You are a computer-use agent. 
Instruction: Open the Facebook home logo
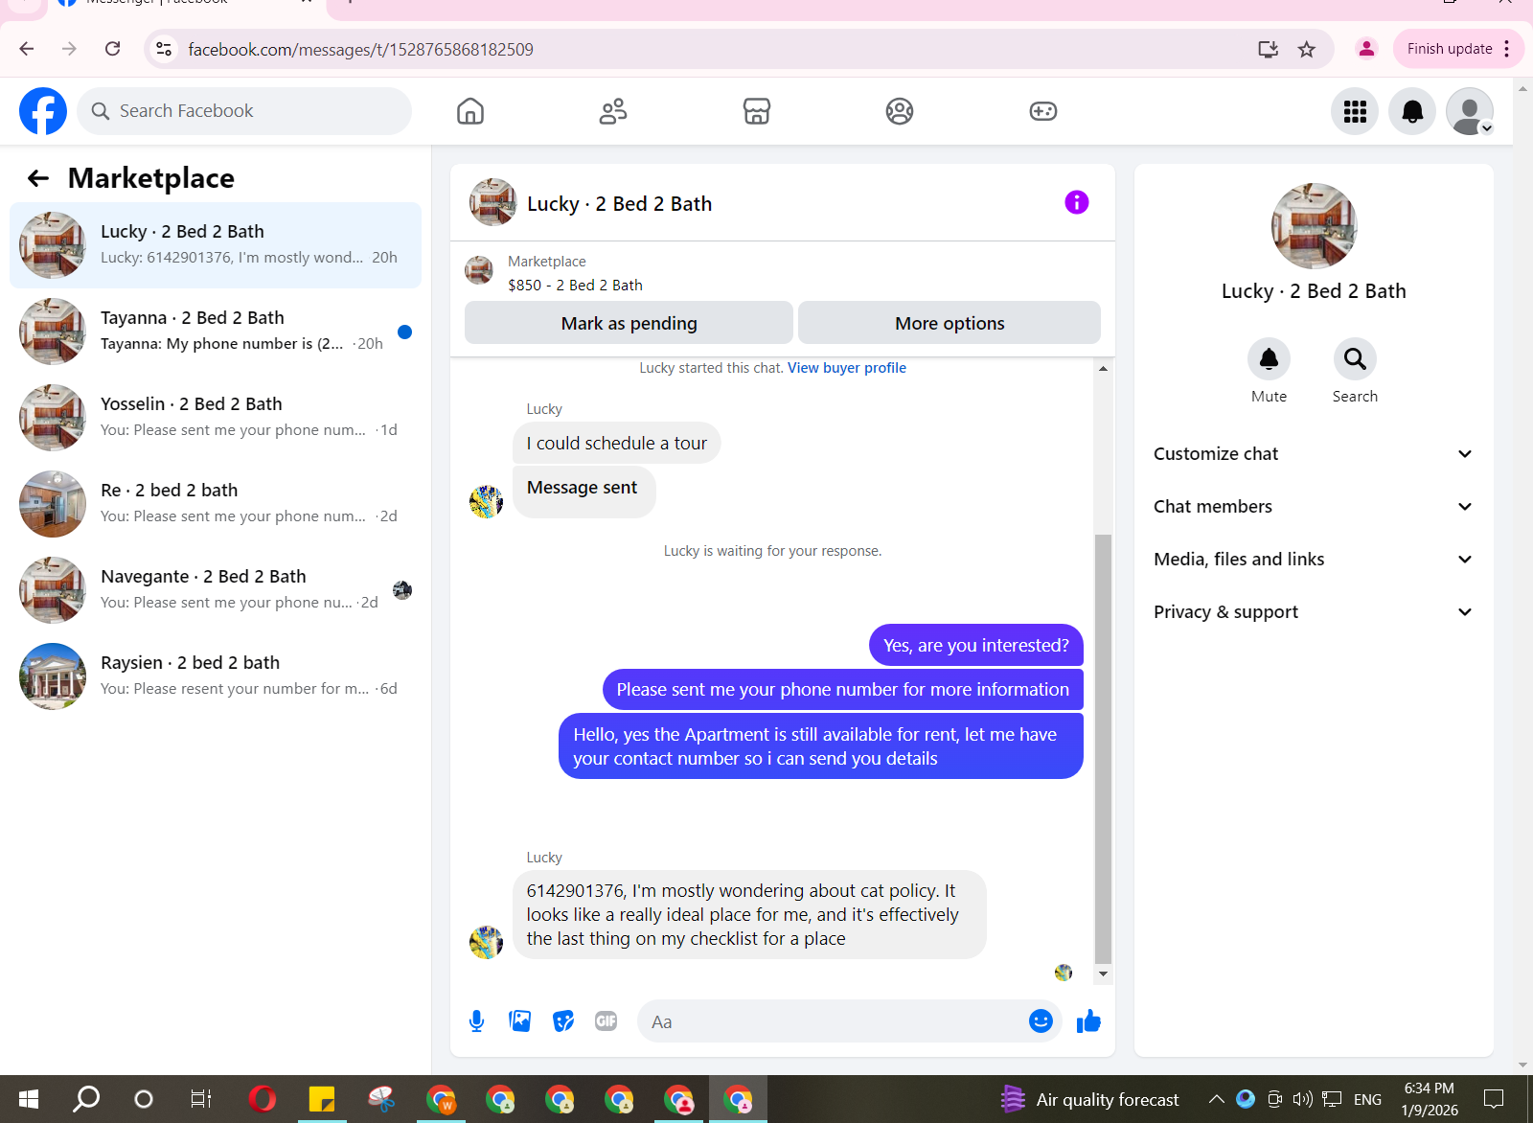coord(43,111)
